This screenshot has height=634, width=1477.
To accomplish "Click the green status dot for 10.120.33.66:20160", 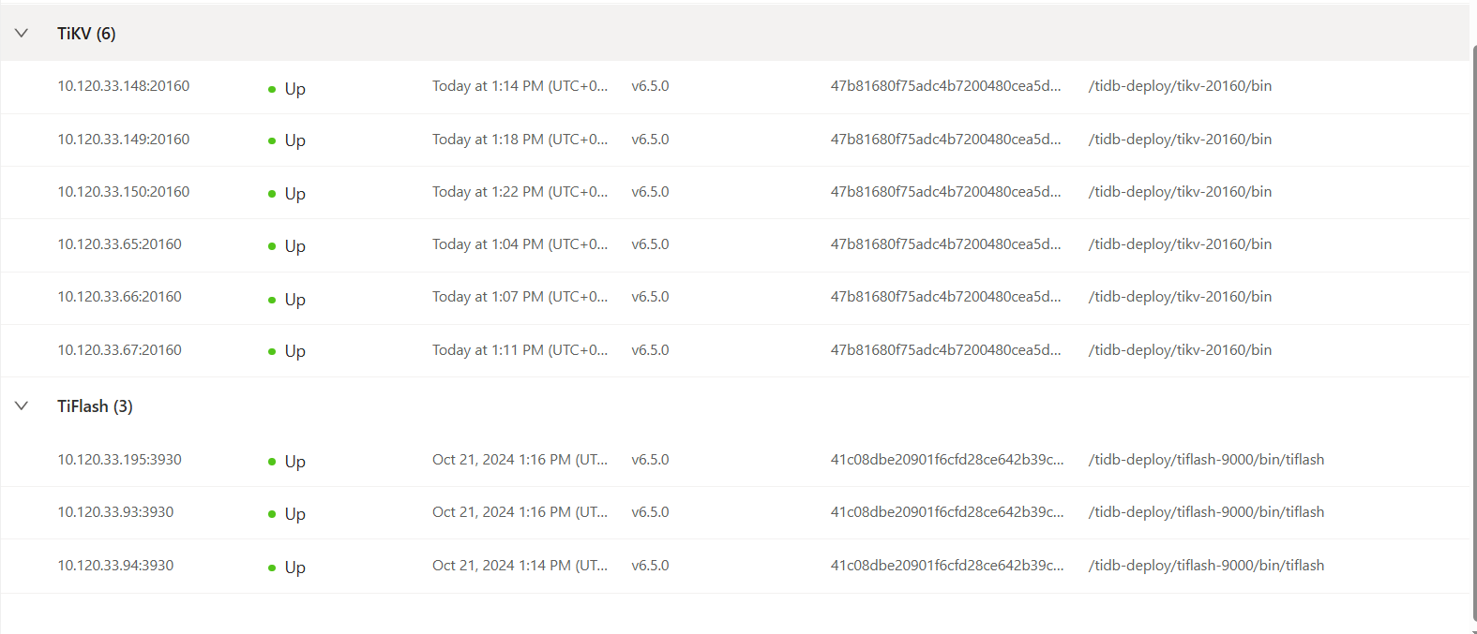I will coord(272,301).
